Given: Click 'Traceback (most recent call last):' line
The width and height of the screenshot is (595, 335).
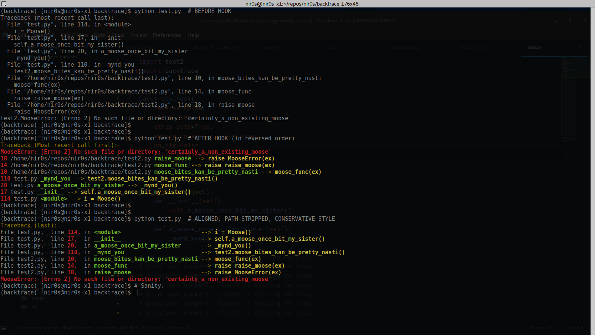Looking at the screenshot, I should pyautogui.click(x=57, y=18).
